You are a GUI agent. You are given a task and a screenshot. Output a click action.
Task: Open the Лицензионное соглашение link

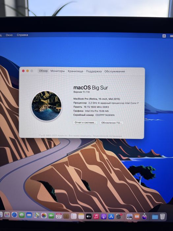point(107,136)
